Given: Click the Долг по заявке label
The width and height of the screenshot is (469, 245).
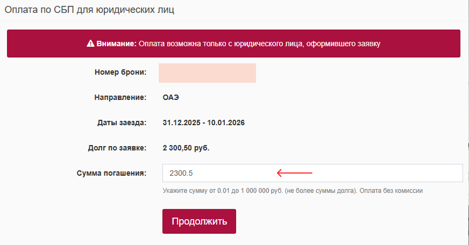Looking at the screenshot, I should [117, 148].
